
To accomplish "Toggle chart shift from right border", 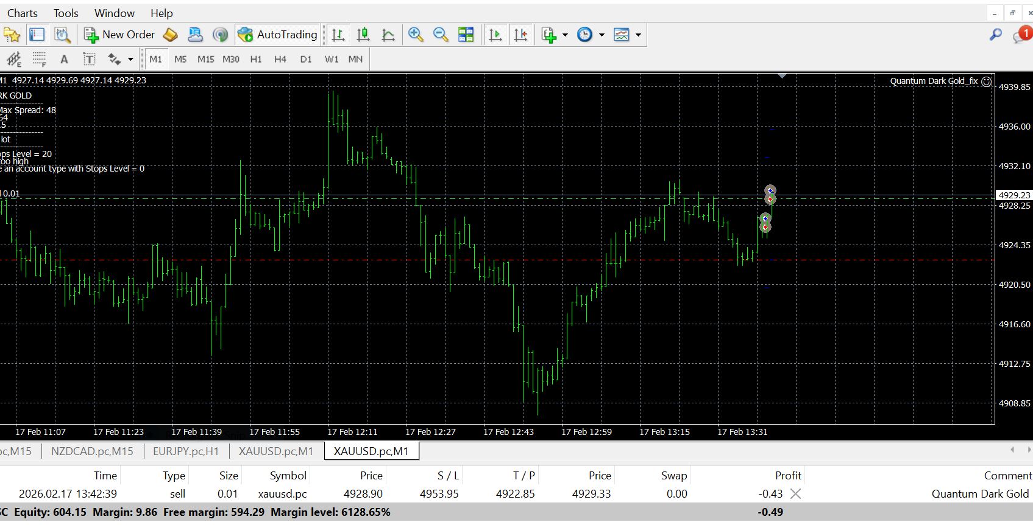I will (x=521, y=35).
